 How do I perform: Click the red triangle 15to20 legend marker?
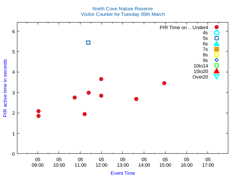(216, 71)
